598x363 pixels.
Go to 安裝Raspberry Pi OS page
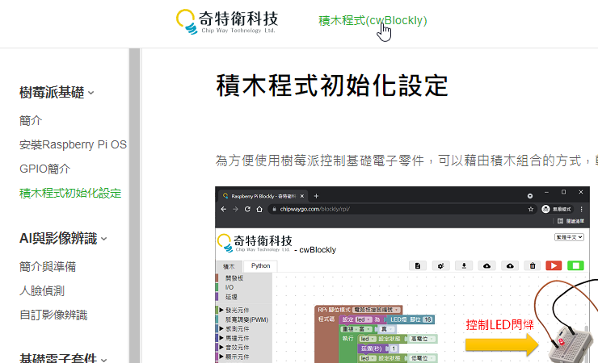(73, 144)
